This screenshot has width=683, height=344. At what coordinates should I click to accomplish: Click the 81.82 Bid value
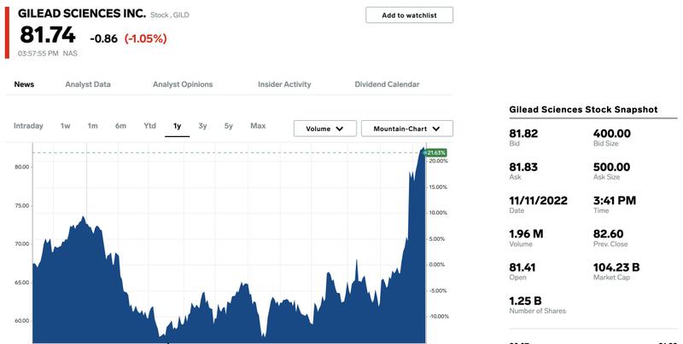pos(523,134)
